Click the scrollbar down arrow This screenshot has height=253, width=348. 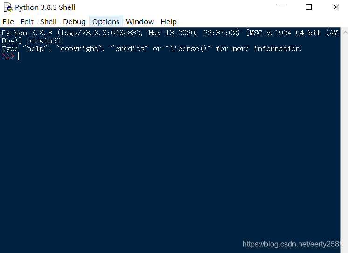(344, 249)
